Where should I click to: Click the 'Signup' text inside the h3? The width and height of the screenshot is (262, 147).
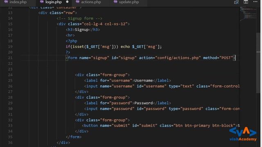81,30
